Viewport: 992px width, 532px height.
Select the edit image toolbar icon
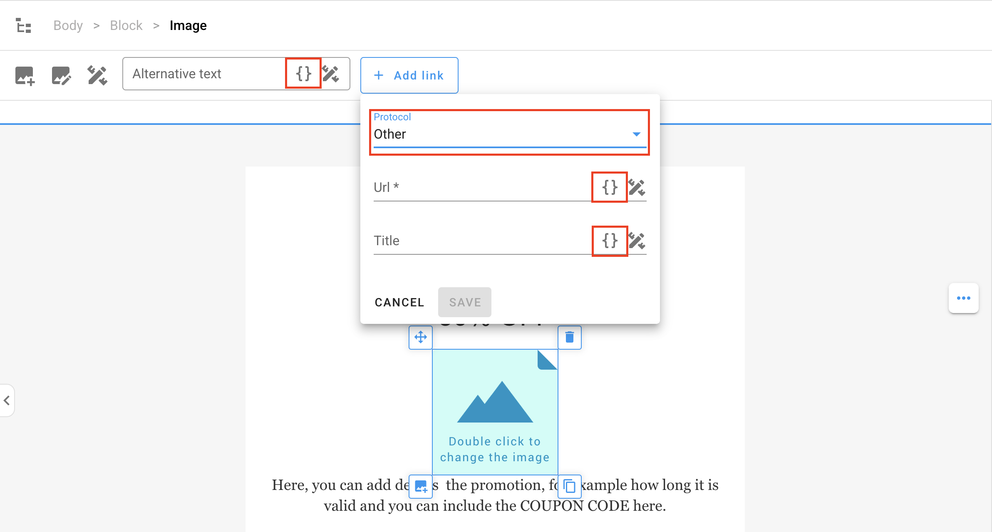61,75
